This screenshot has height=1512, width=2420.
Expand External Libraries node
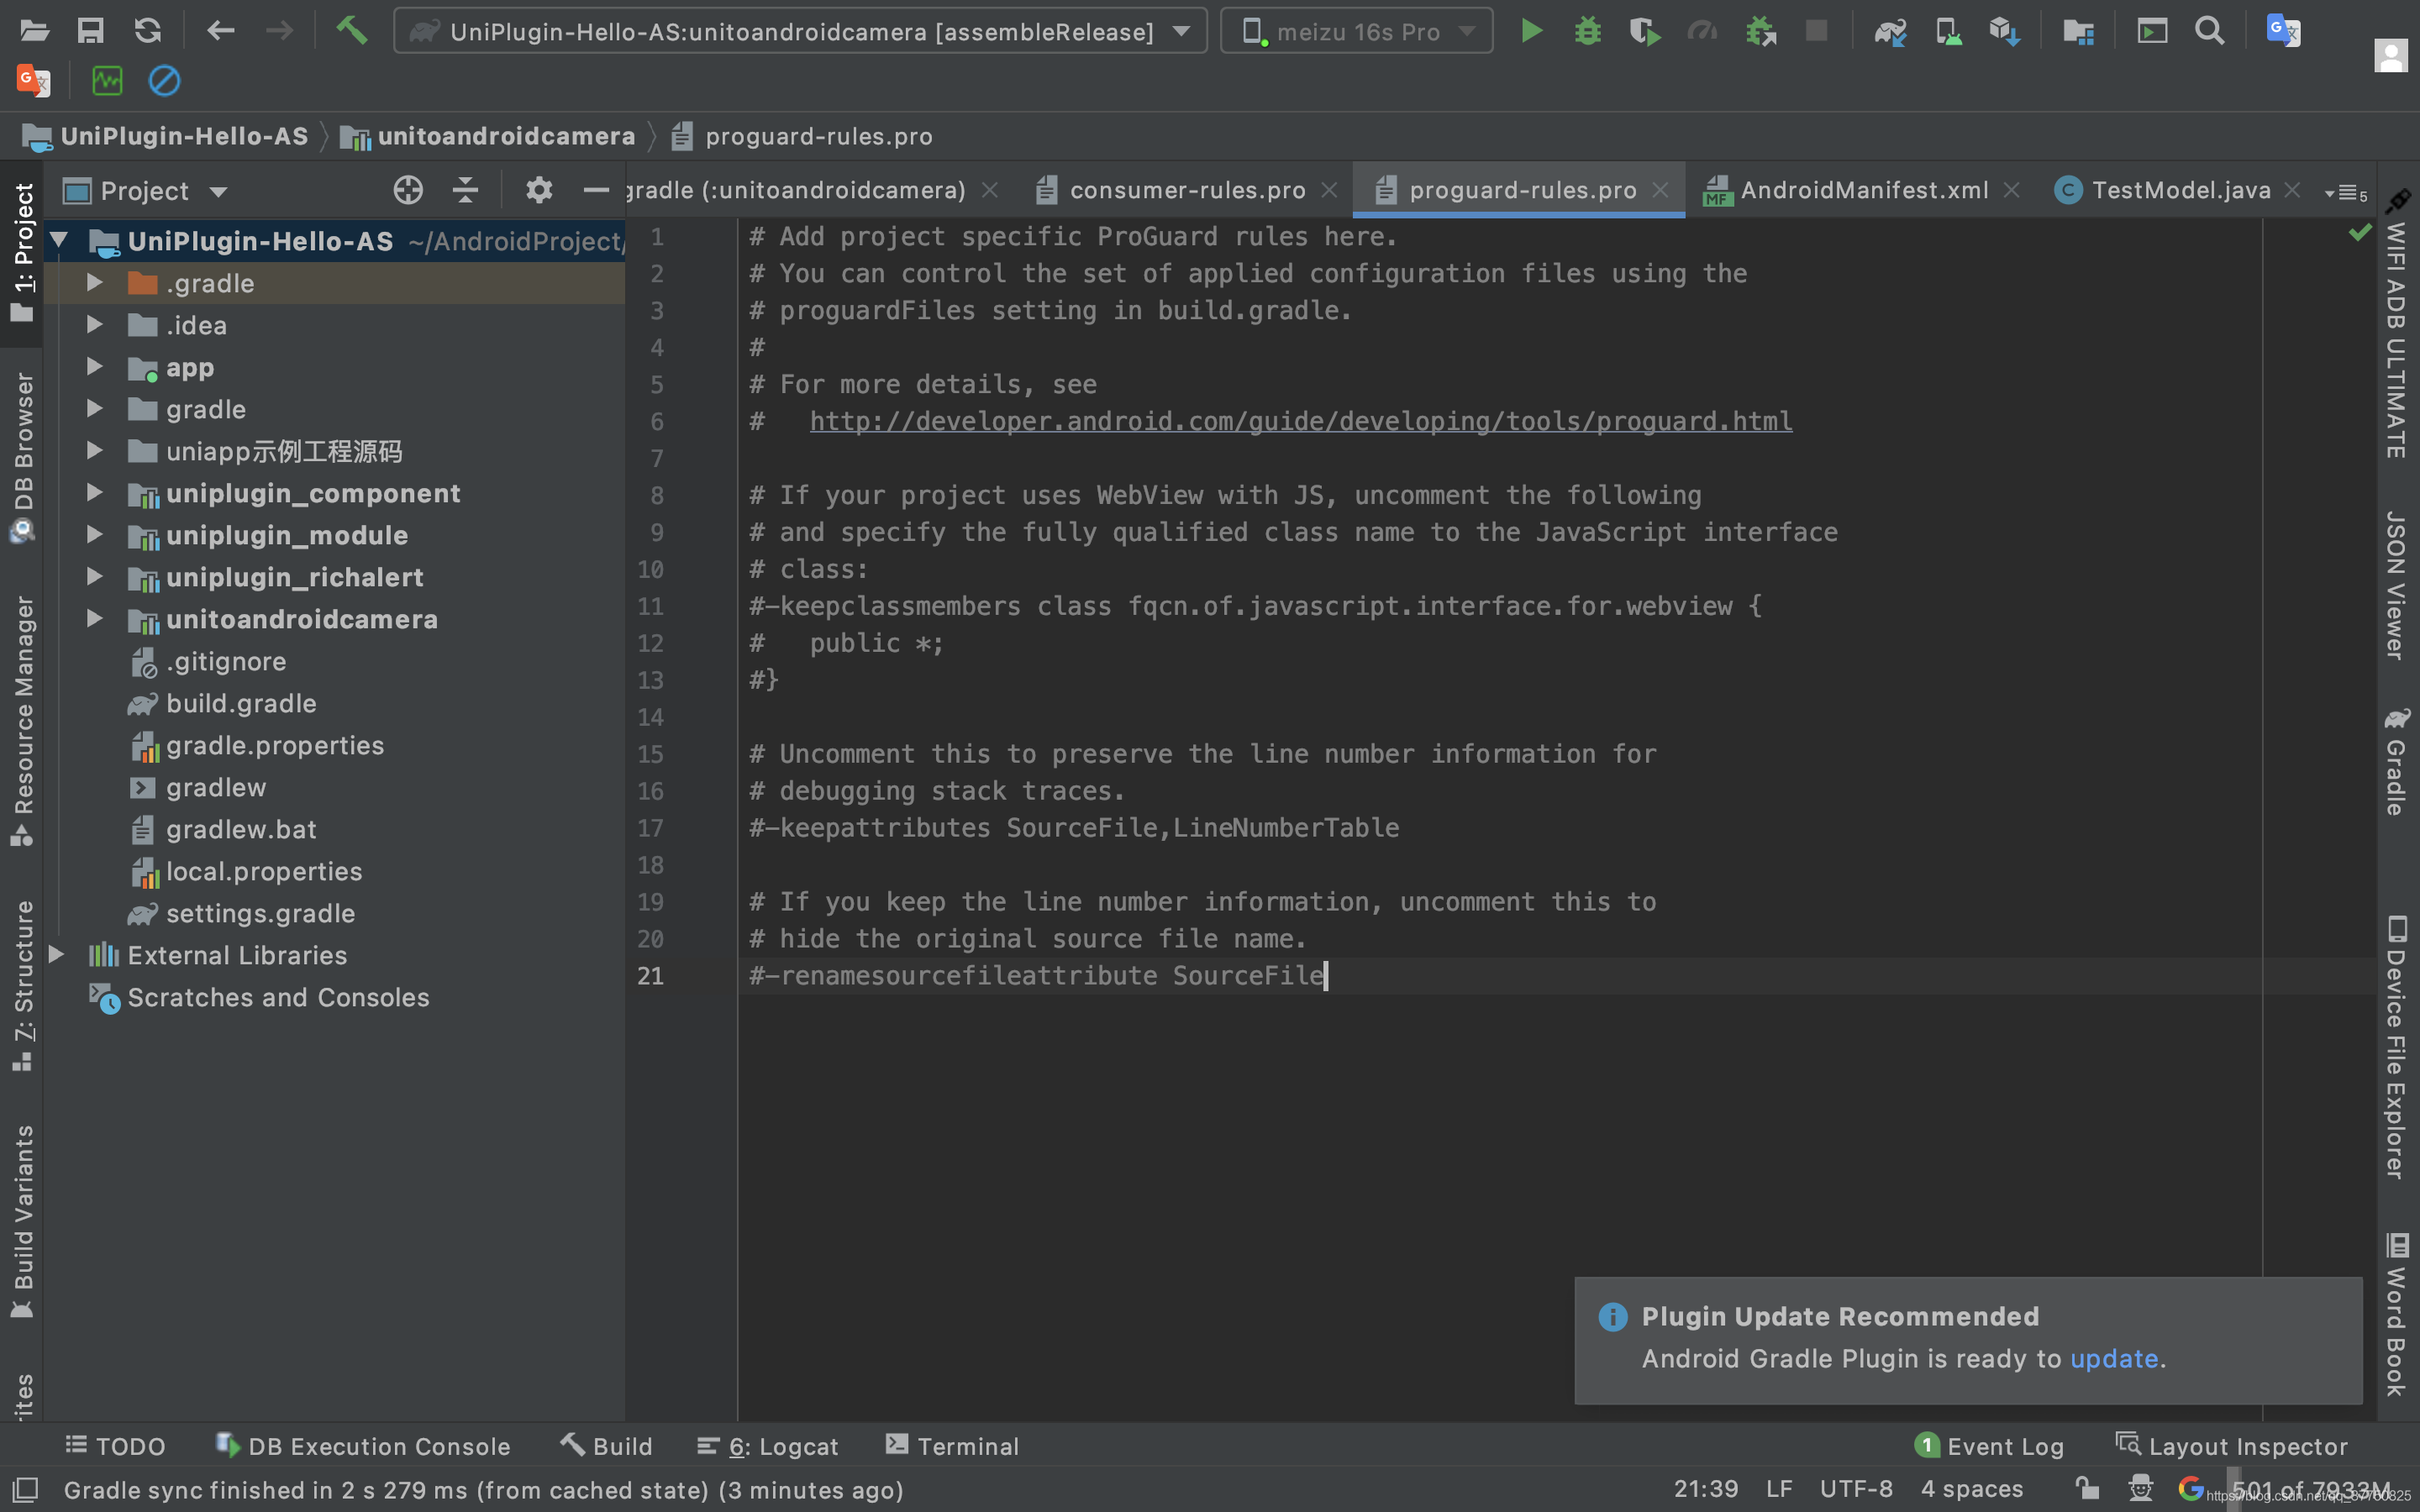pos(57,955)
